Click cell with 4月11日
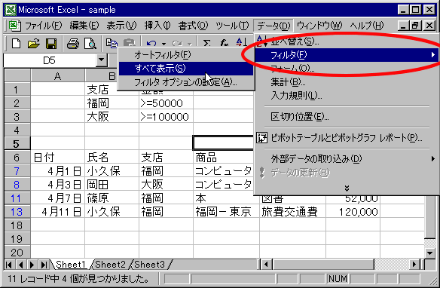The image size is (440, 288). tap(58, 212)
